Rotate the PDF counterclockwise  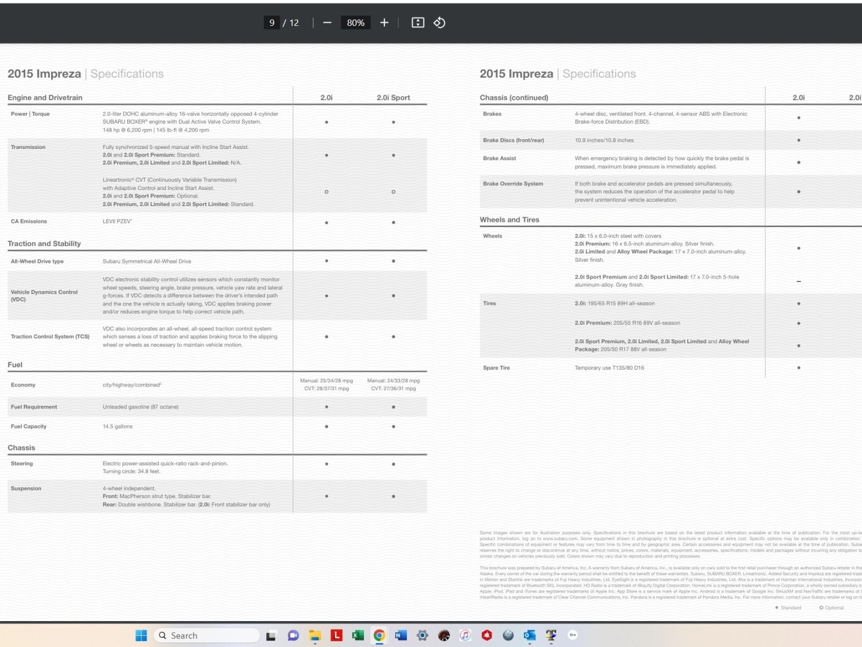(439, 23)
